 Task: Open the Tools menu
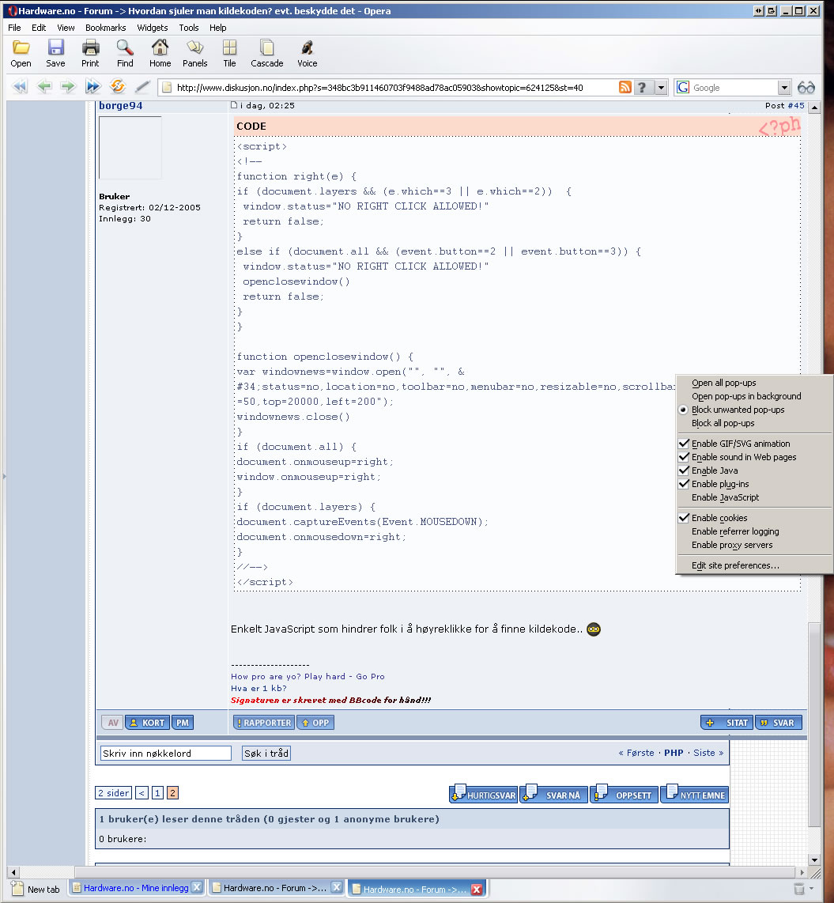click(x=189, y=28)
